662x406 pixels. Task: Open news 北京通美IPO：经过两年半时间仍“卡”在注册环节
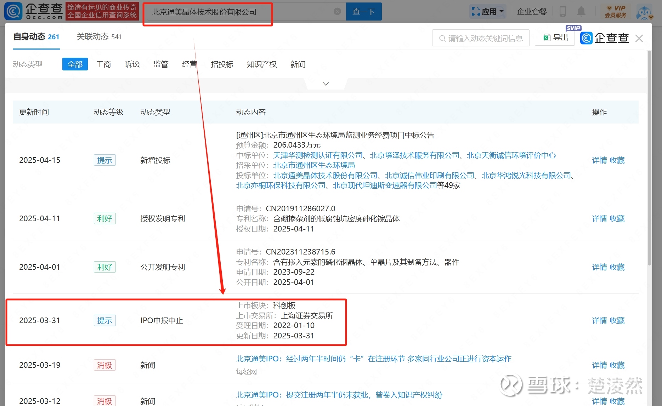click(374, 359)
